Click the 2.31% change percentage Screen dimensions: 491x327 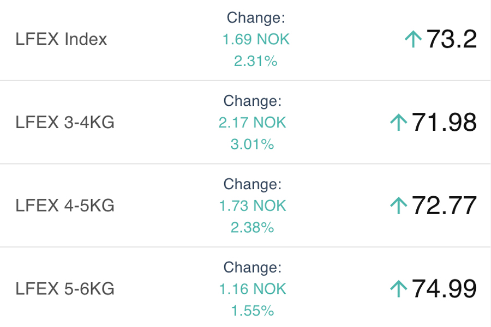click(x=255, y=61)
